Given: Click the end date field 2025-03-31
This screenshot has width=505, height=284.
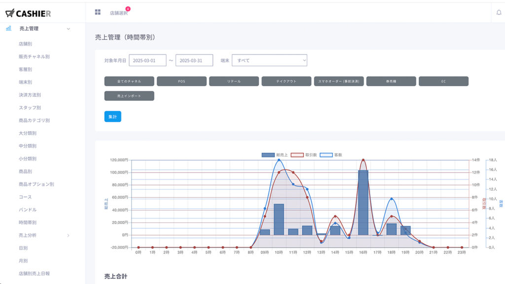Looking at the screenshot, I should point(194,60).
